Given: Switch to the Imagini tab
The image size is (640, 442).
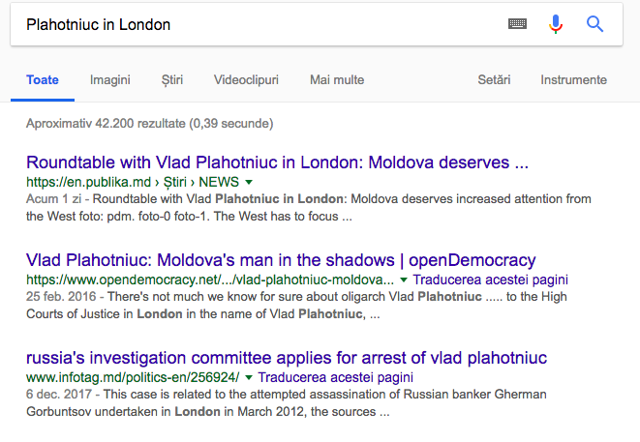Looking at the screenshot, I should [x=109, y=80].
